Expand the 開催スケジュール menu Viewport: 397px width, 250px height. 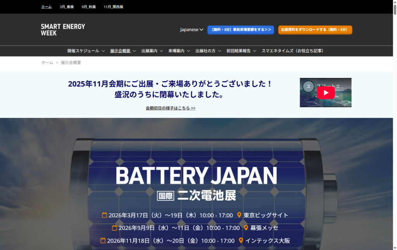tap(86, 51)
